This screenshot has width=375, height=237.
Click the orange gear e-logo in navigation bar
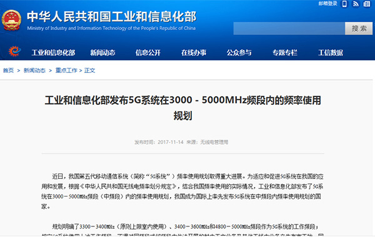click(14, 51)
